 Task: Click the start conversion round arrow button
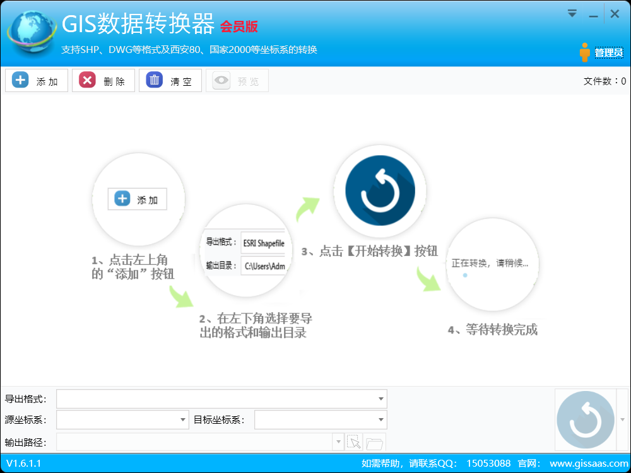tap(586, 420)
